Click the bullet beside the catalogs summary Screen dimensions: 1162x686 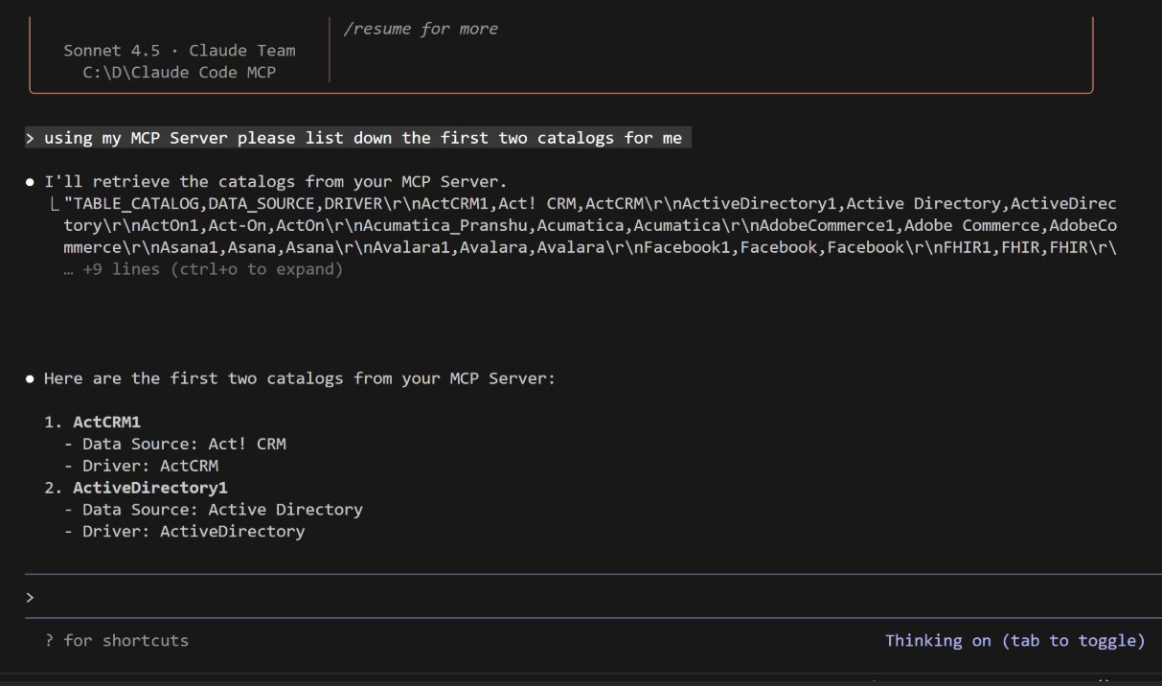31,377
